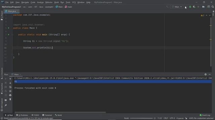This screenshot has height=120, width=215.
Task: Open the Analyze menu
Action: pyautogui.click(x=40, y=2)
